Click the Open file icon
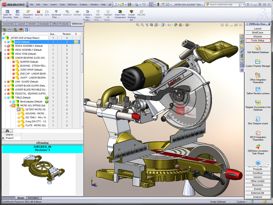This screenshot has height=205, width=273. point(122,5)
